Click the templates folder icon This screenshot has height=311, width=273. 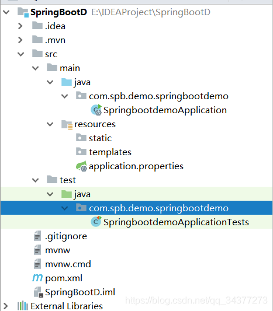[81, 152]
